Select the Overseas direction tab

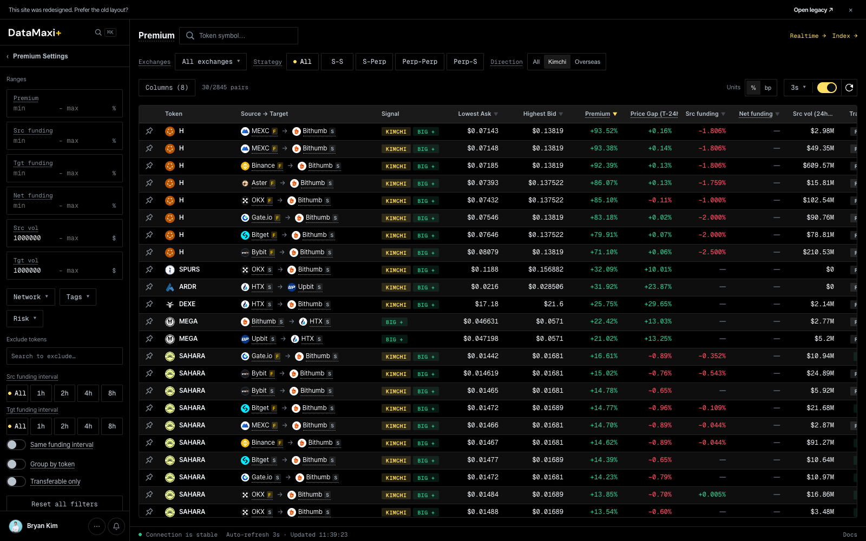[x=587, y=62]
